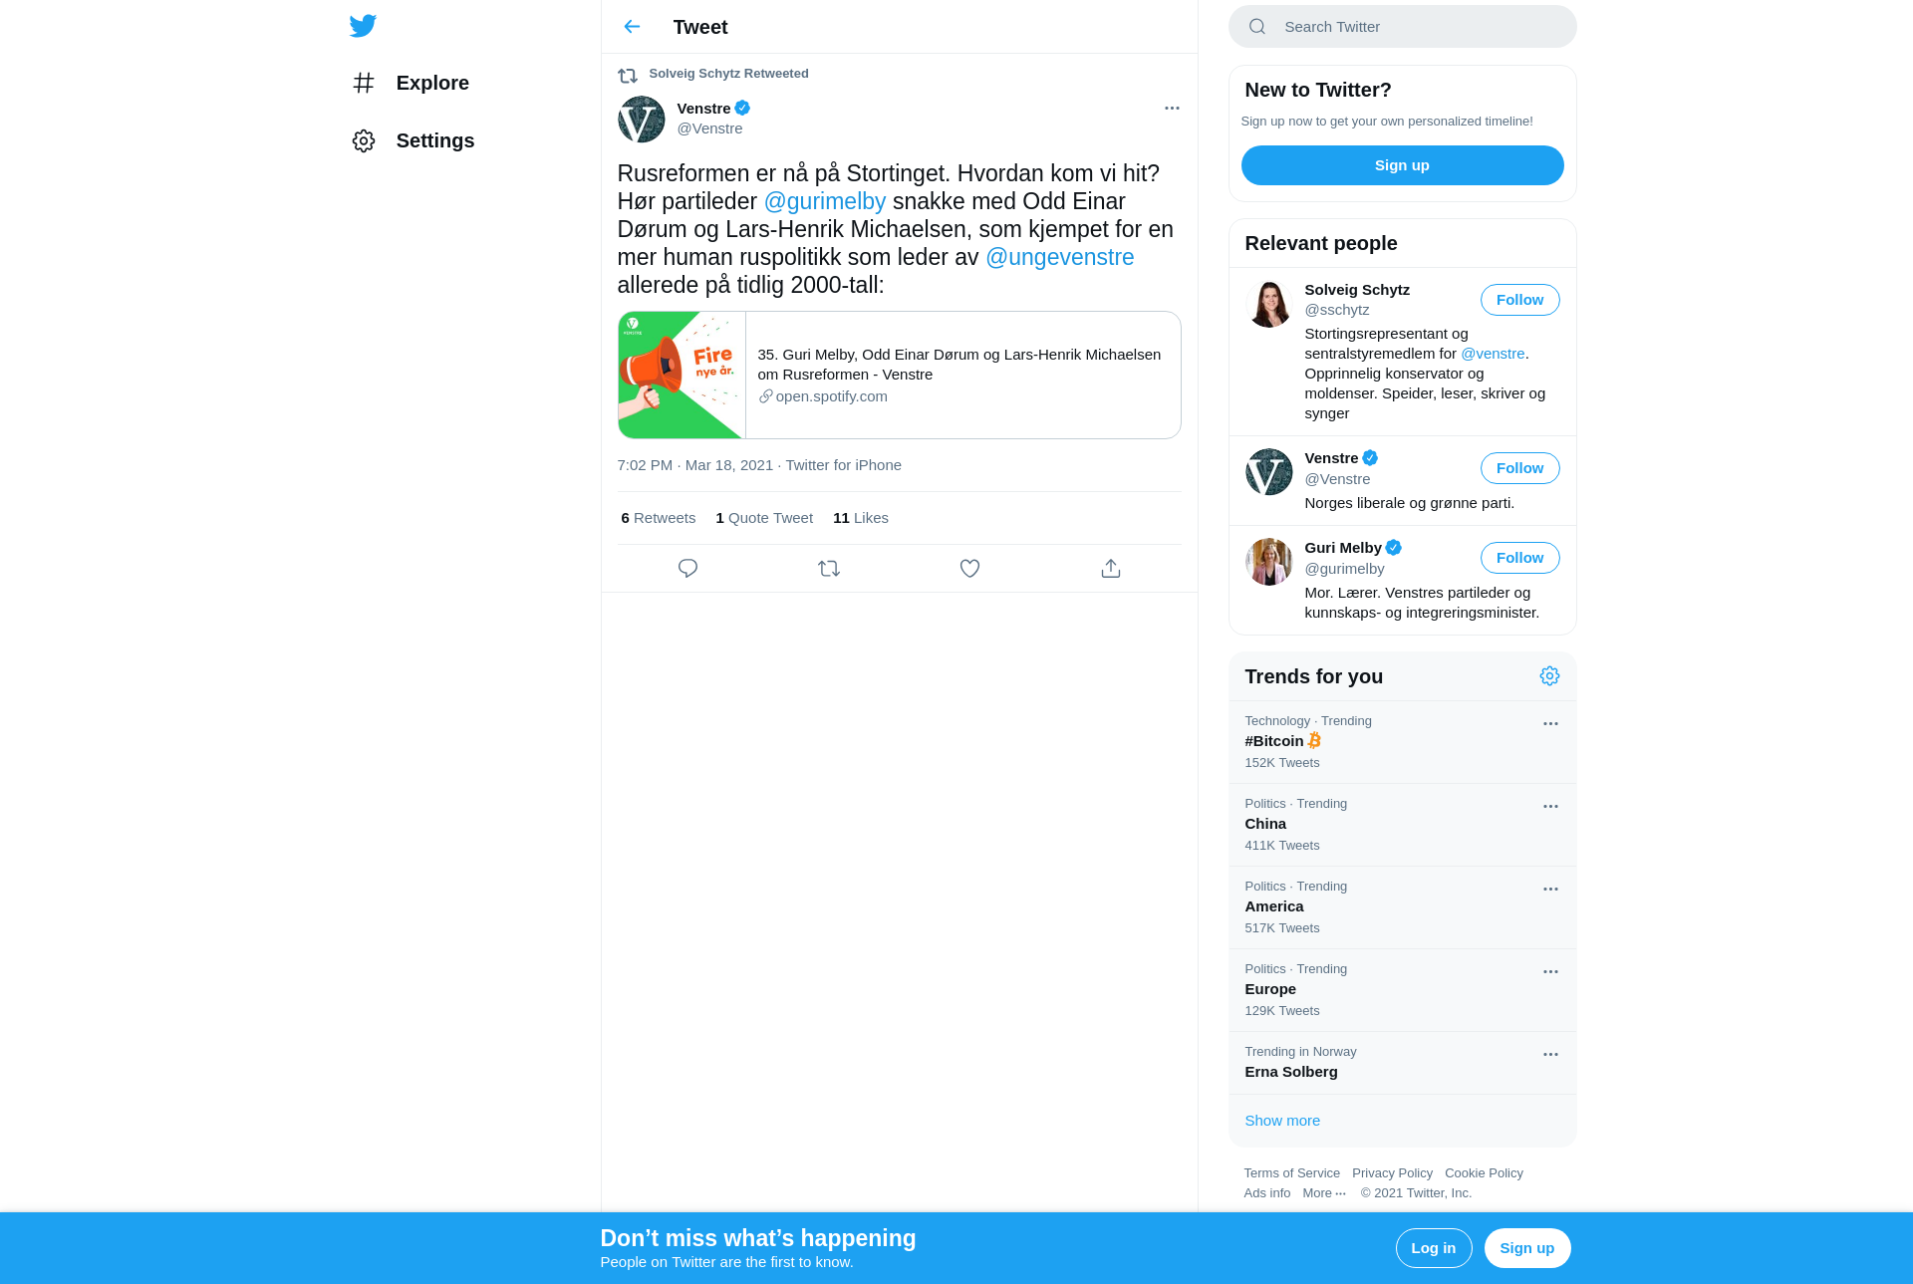Open the @gurimelby mention link

(825, 201)
